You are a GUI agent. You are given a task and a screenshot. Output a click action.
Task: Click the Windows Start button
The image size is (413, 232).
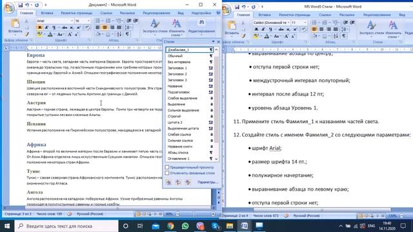[7, 226]
